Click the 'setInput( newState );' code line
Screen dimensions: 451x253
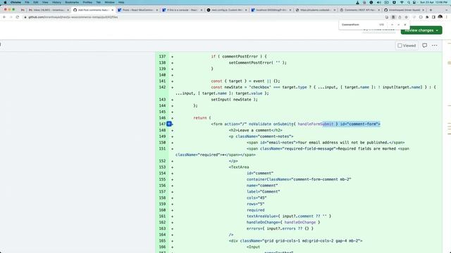[x=234, y=100]
